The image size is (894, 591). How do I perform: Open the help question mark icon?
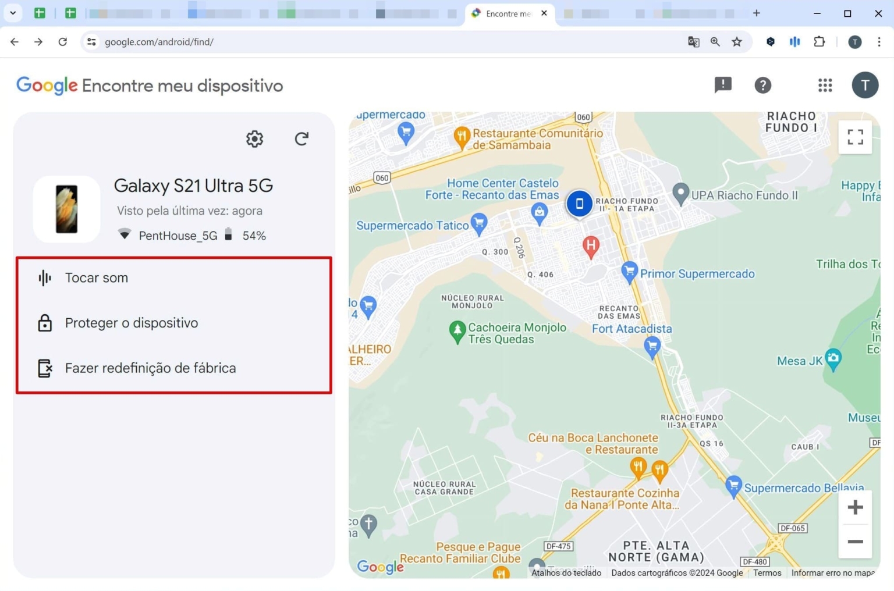point(762,85)
